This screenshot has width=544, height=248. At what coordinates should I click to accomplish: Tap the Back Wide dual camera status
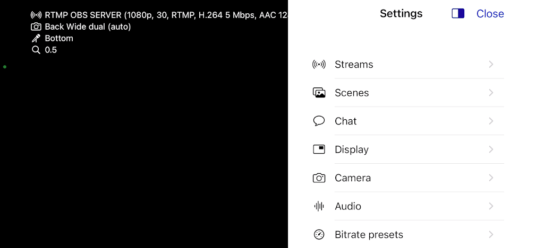pos(88,26)
